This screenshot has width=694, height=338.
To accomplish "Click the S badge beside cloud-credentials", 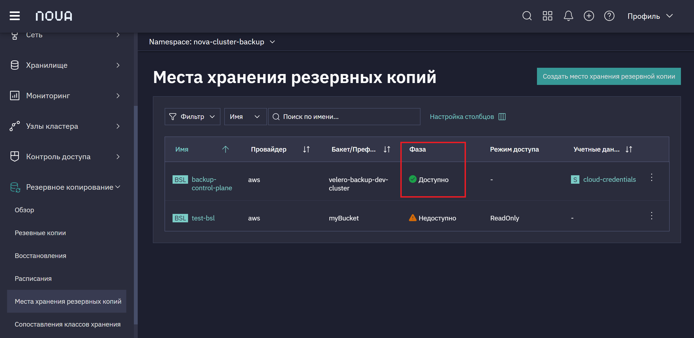I will pos(575,180).
